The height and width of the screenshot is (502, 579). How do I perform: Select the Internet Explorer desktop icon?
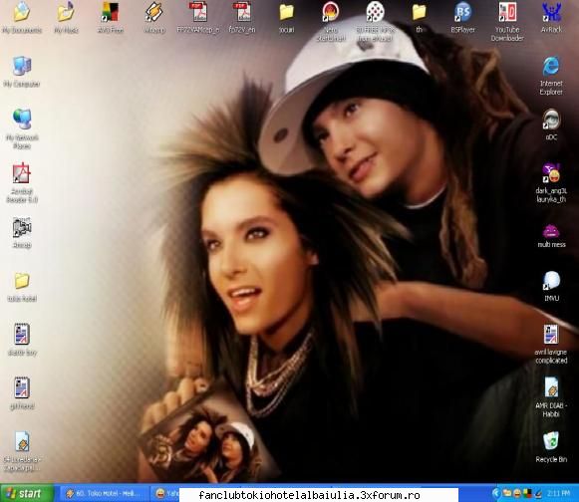pyautogui.click(x=551, y=76)
